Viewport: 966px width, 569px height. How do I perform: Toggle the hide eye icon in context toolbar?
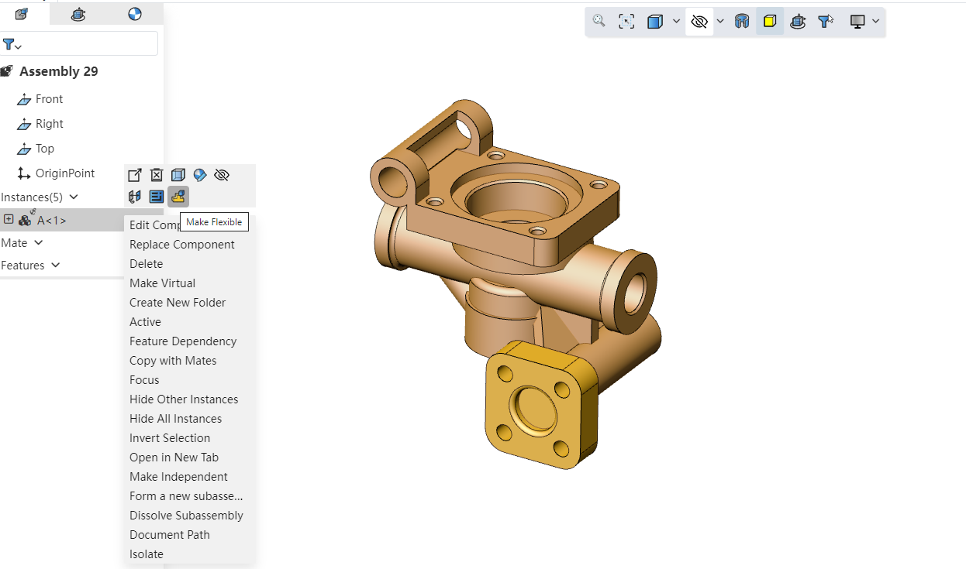click(222, 175)
